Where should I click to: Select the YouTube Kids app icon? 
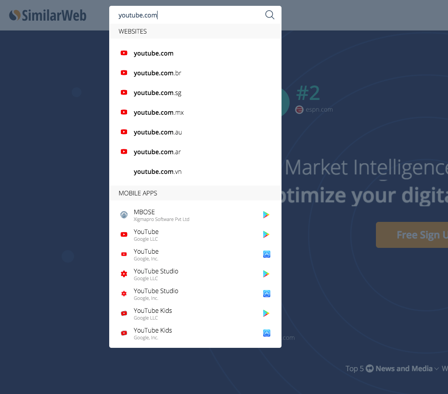point(124,313)
